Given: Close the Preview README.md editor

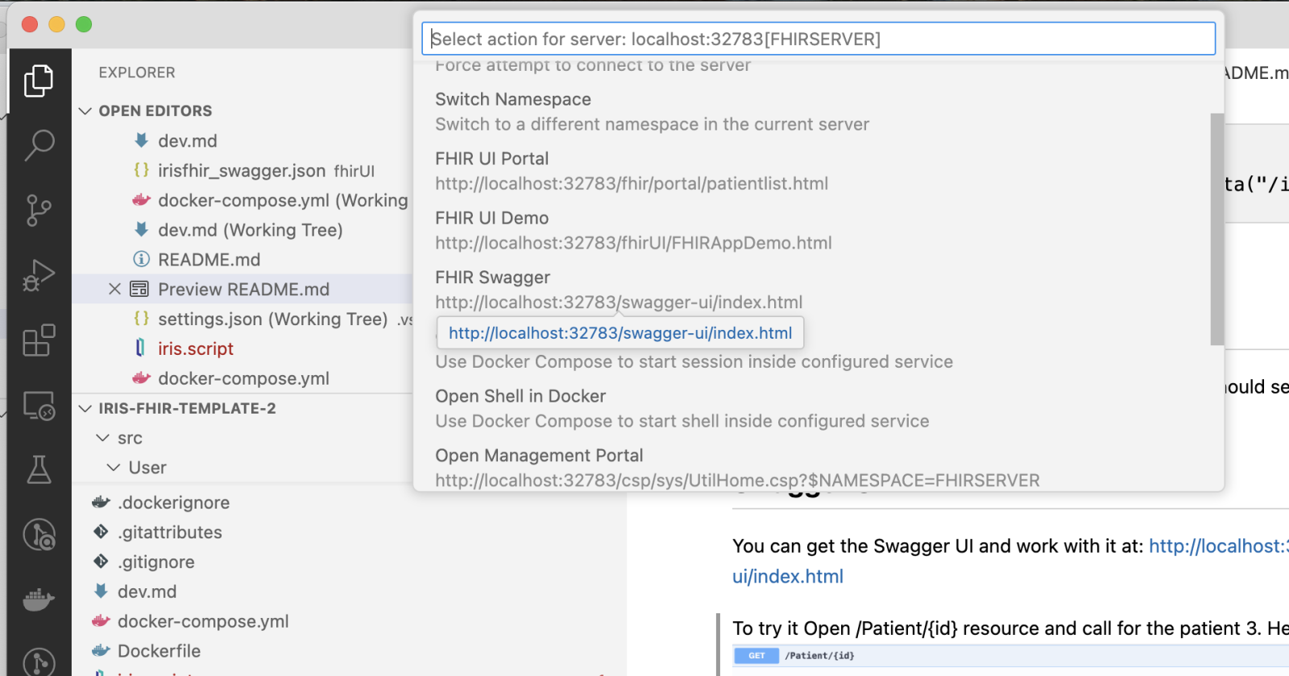Looking at the screenshot, I should coord(114,290).
